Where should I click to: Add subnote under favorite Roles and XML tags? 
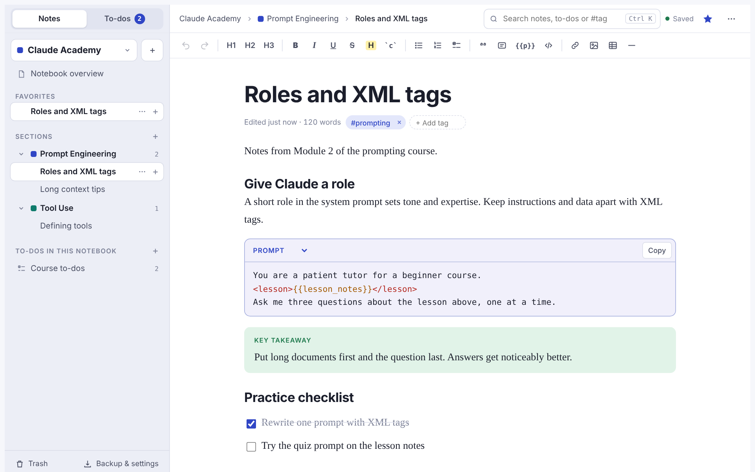155,112
